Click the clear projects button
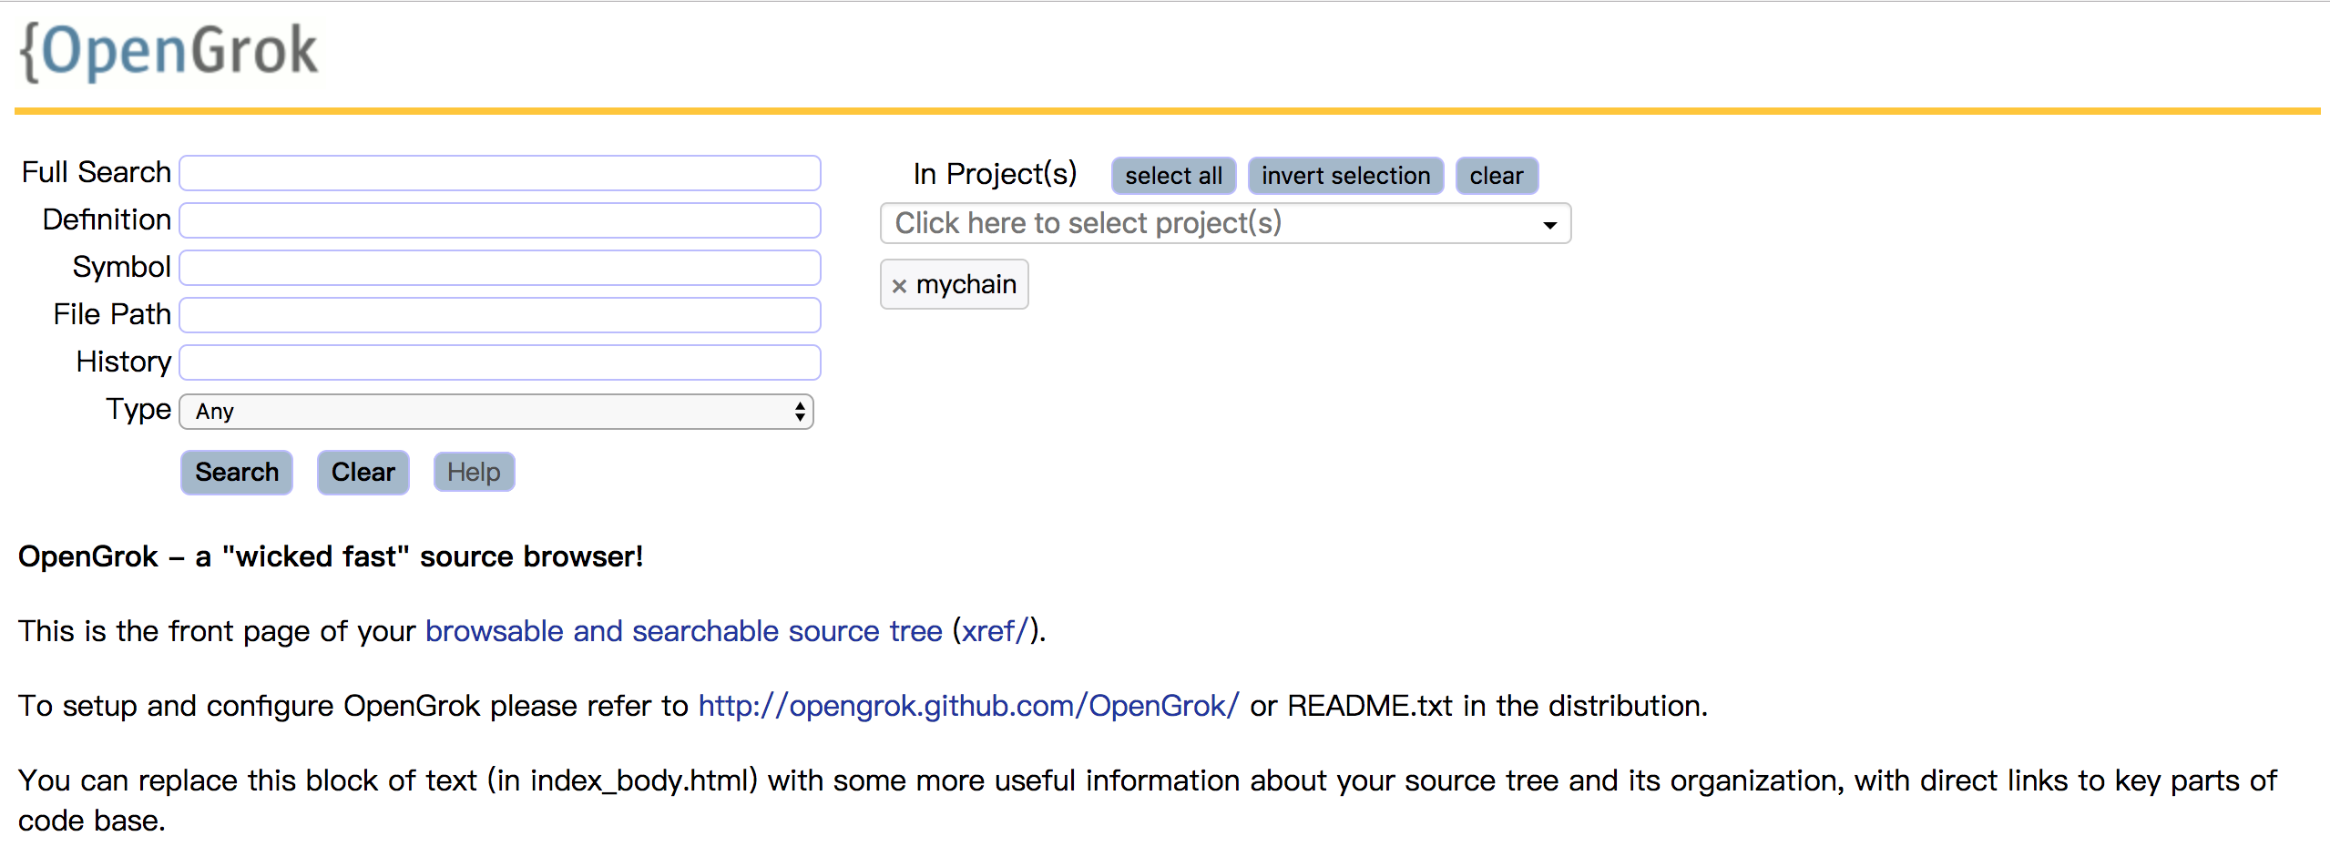The height and width of the screenshot is (867, 2330). coord(1497,176)
